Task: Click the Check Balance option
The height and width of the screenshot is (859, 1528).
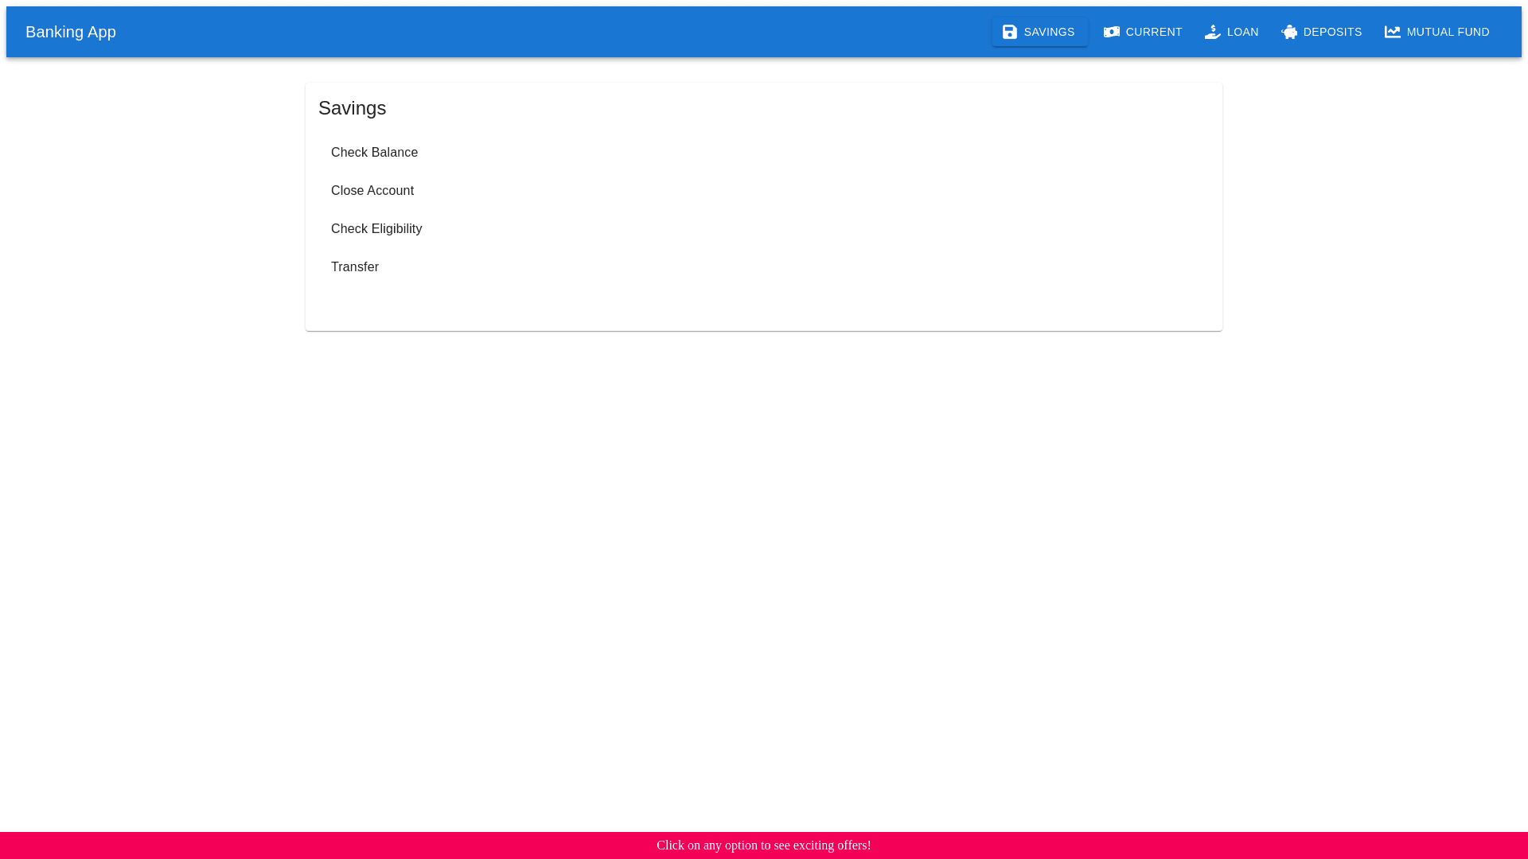Action: (x=374, y=152)
